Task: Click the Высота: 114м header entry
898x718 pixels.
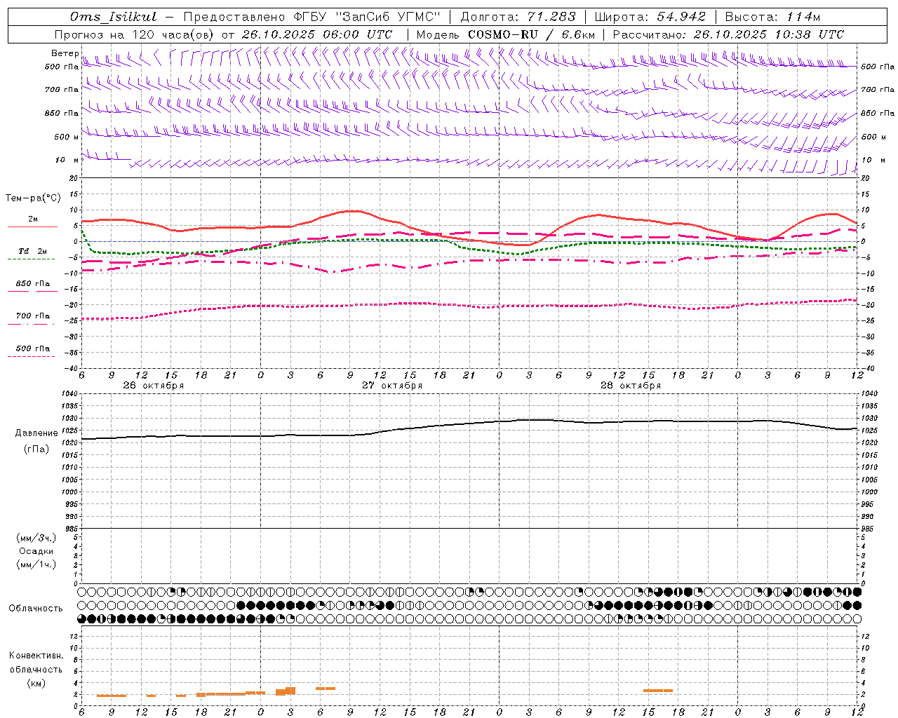Action: pos(772,17)
